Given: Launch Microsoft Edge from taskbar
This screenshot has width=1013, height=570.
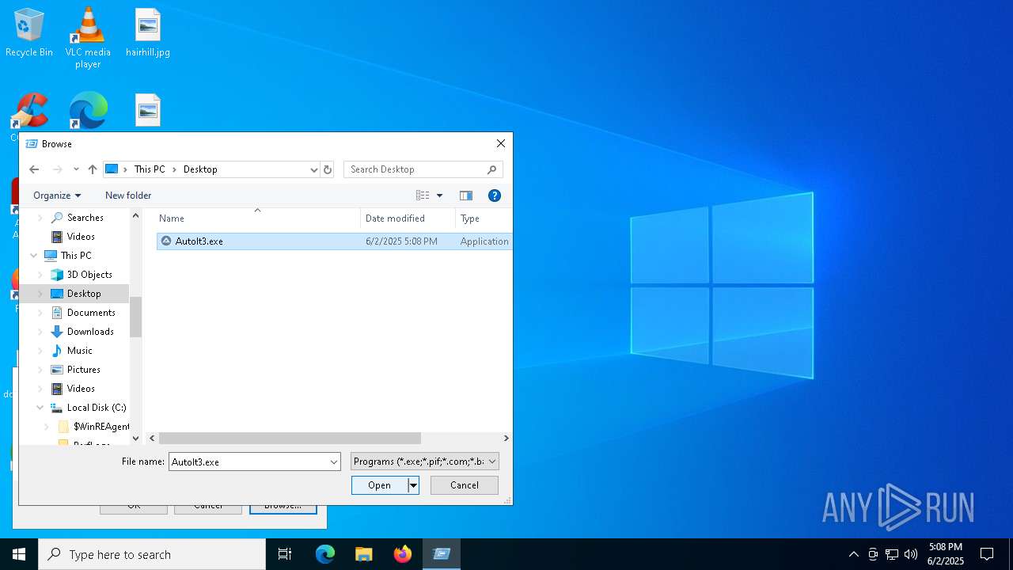Looking at the screenshot, I should [325, 554].
